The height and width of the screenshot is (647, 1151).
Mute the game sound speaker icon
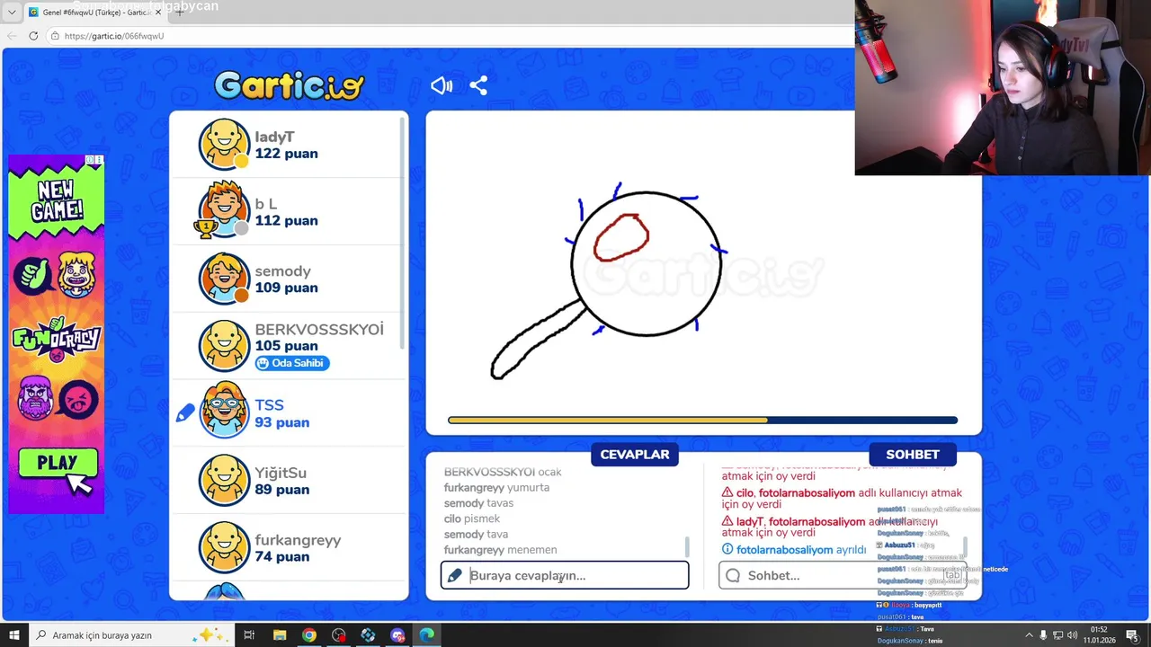click(441, 85)
